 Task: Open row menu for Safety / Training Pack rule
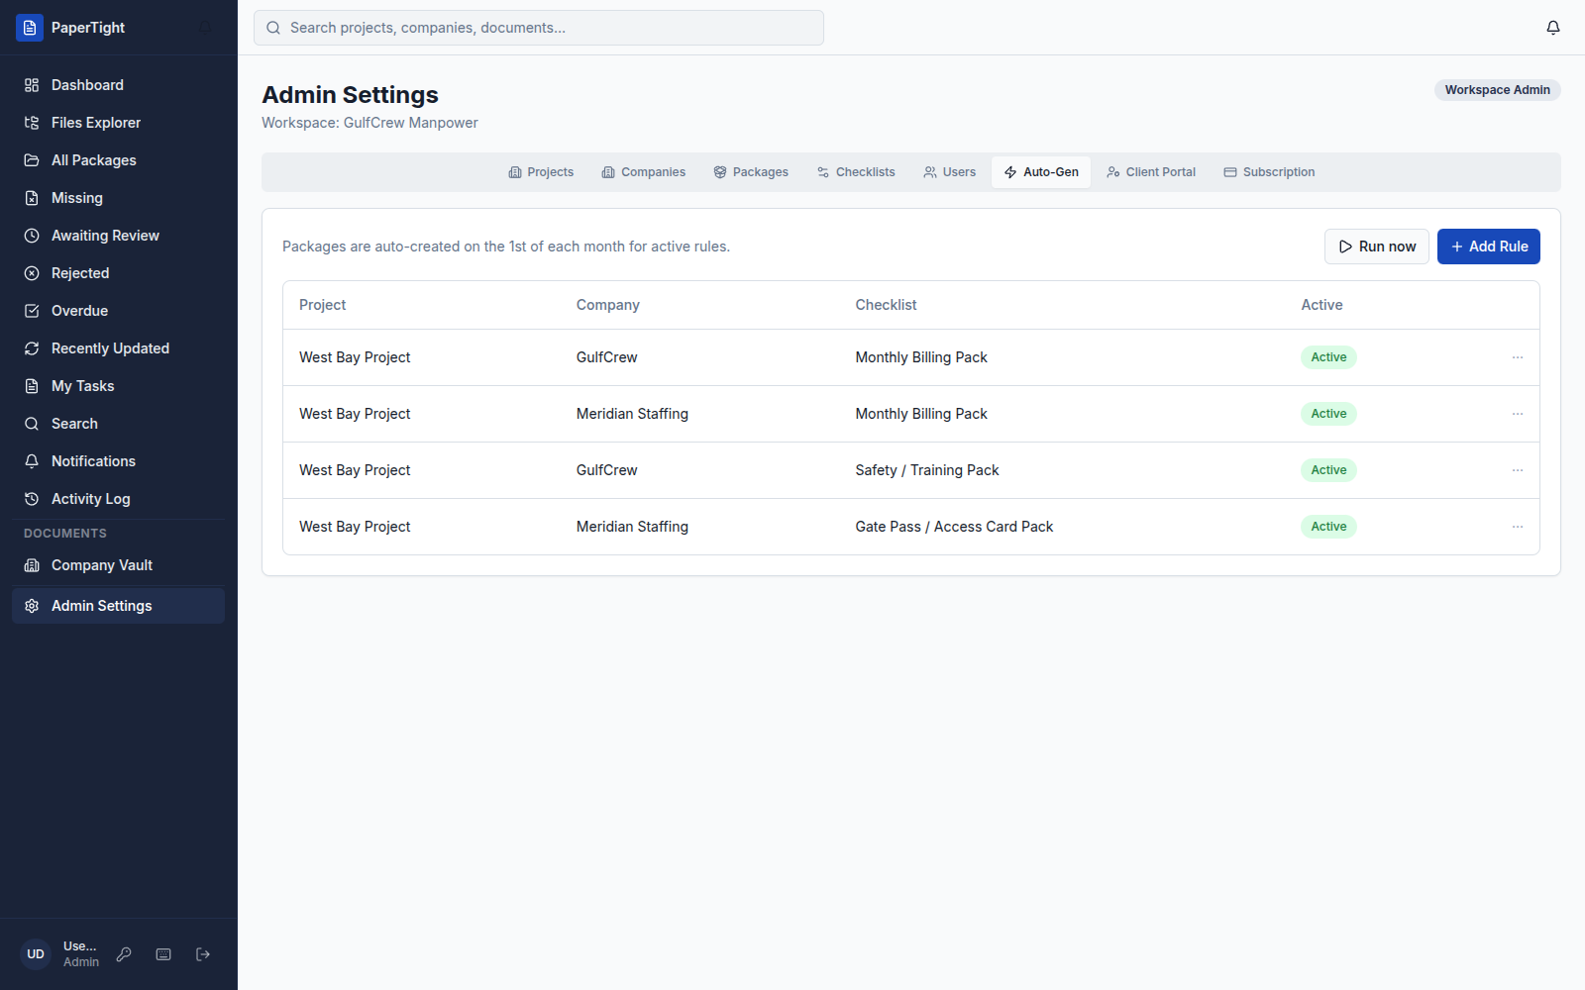pyautogui.click(x=1518, y=470)
